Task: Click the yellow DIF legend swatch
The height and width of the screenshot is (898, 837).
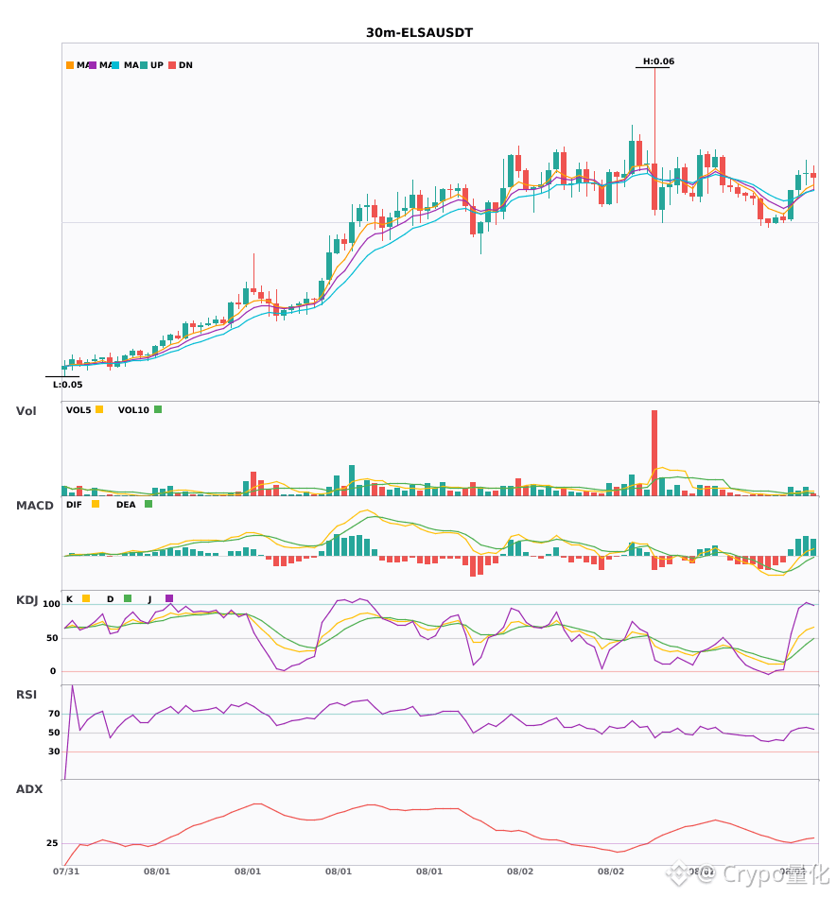Action: (96, 504)
